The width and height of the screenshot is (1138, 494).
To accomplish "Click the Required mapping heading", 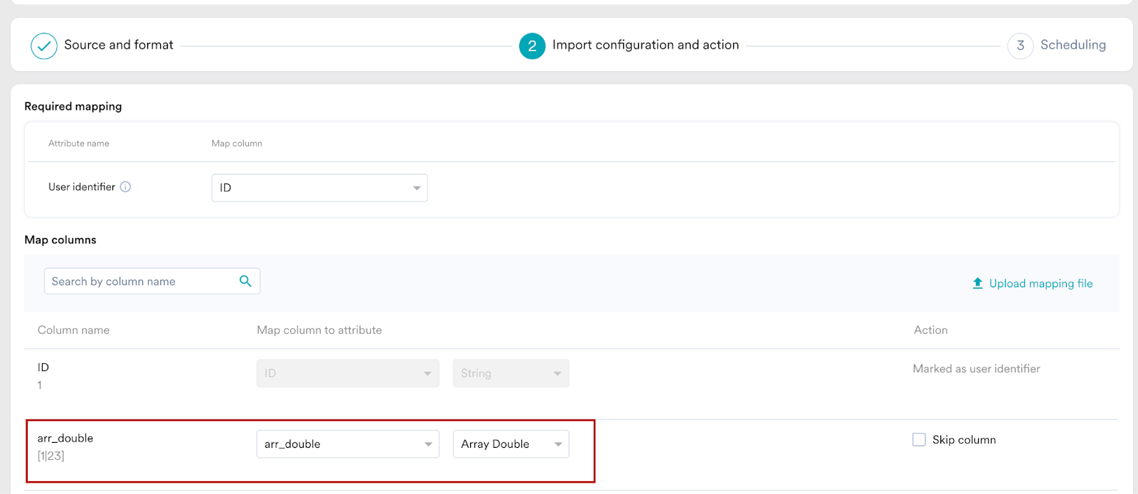I will tap(73, 106).
